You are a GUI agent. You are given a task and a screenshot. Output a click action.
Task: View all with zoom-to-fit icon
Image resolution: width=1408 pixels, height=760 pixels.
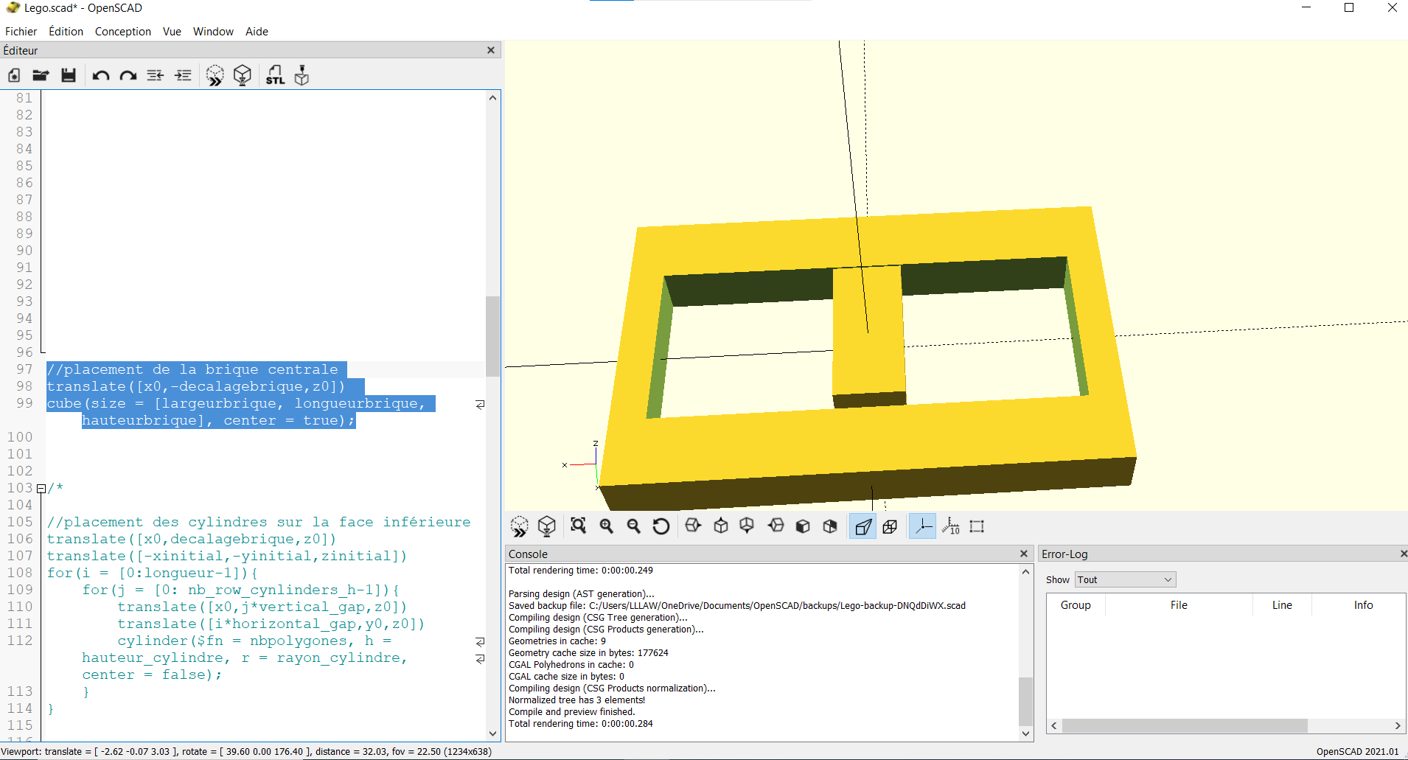[579, 526]
